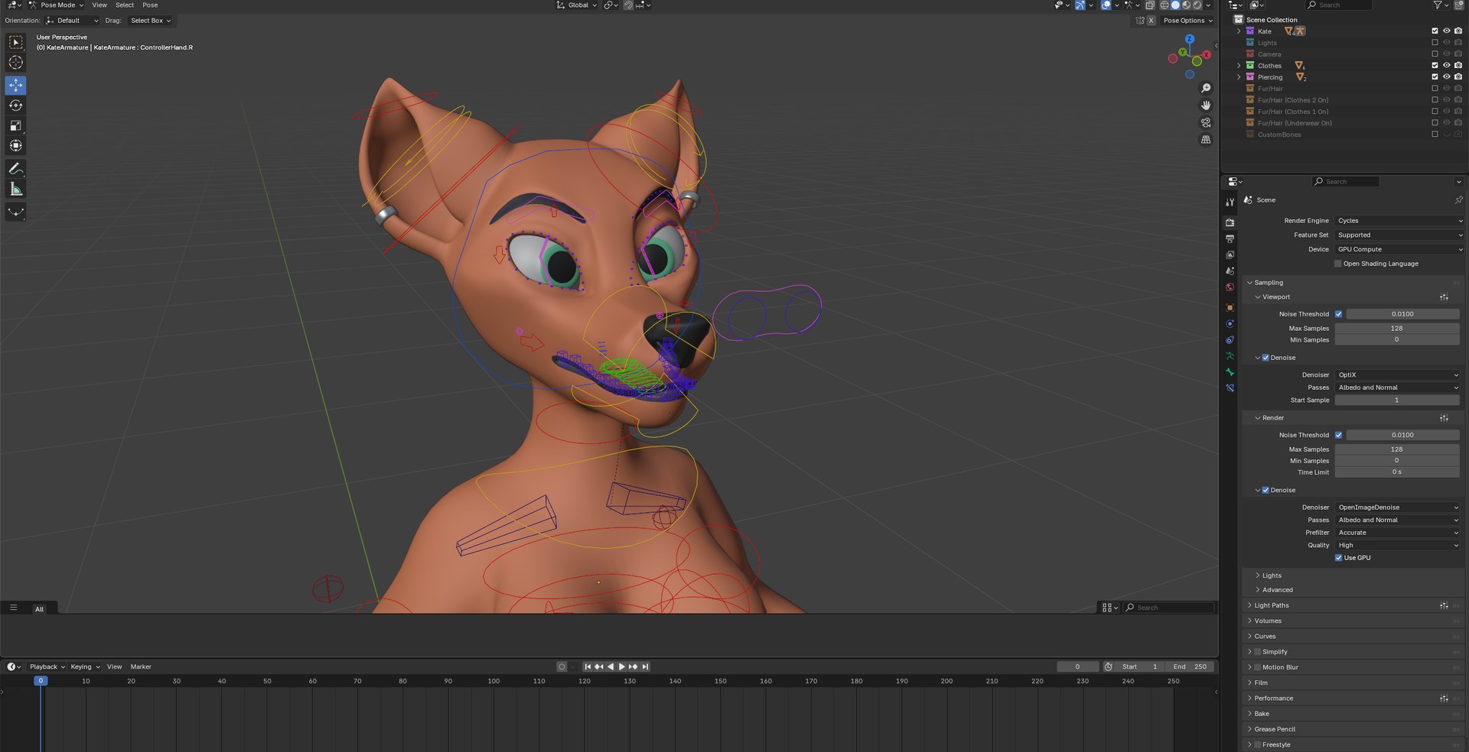Open Device GPU Compute dropdown

pyautogui.click(x=1399, y=249)
